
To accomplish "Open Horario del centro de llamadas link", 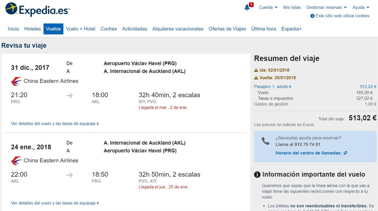I will pos(309,153).
